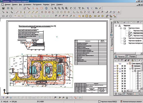The image size is (143, 103).
Task: Select the parallelogram outline tool
Action: click(7, 16)
